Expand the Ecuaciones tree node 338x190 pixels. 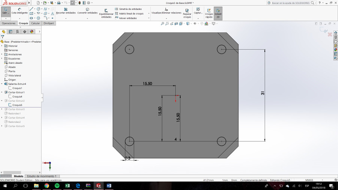(2, 59)
